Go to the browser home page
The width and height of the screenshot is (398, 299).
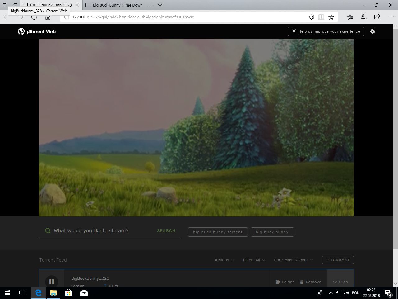pos(48,17)
